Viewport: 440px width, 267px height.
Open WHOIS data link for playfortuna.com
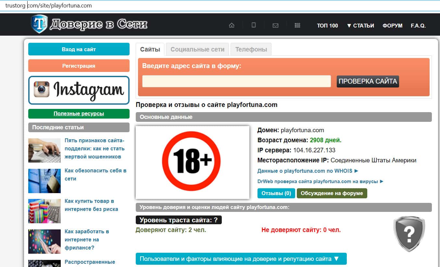[308, 171]
